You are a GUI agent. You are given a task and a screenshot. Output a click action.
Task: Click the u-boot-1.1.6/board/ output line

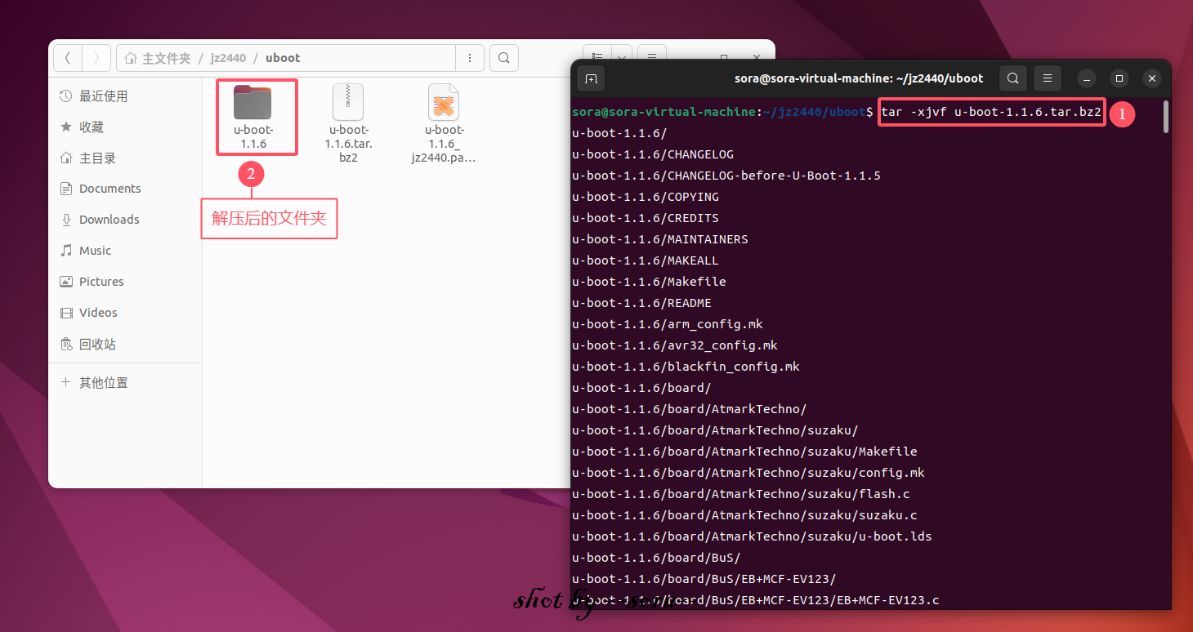click(x=642, y=388)
